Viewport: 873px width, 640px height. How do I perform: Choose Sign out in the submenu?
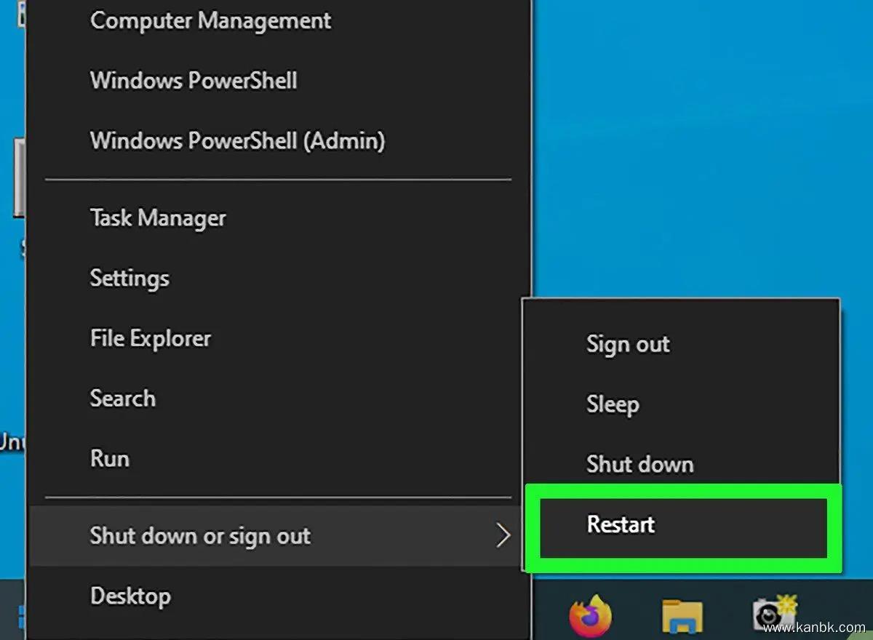click(x=628, y=344)
